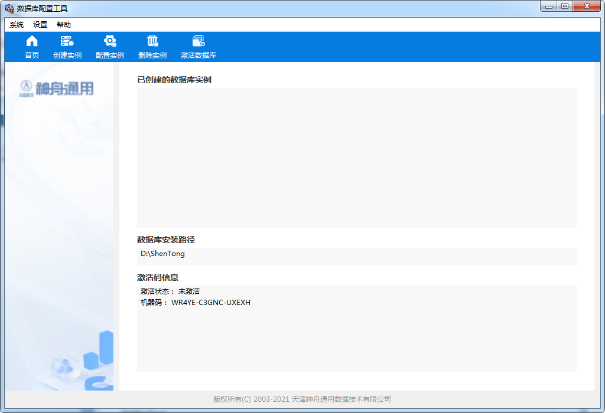Image resolution: width=605 pixels, height=413 pixels.
Task: Open the 设置 menu
Action: coord(40,25)
